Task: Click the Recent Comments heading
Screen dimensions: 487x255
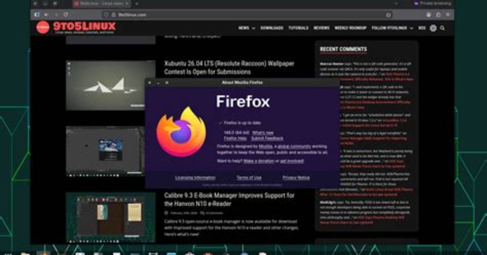Action: pos(343,49)
